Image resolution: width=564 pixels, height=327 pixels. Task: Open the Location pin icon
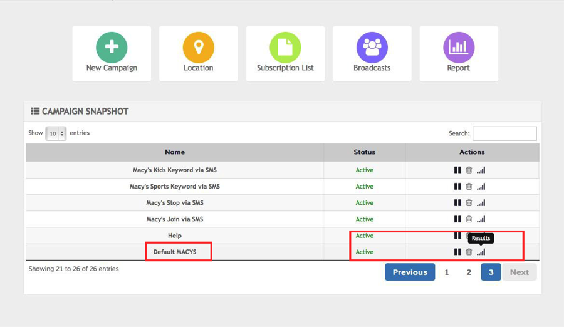198,48
